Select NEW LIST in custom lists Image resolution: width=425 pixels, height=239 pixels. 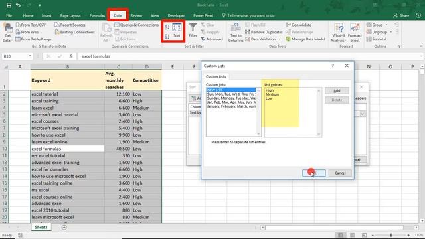[x=231, y=90]
